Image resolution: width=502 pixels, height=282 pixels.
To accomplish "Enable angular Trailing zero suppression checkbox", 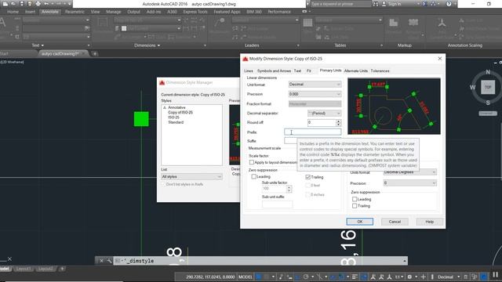I will tap(355, 206).
